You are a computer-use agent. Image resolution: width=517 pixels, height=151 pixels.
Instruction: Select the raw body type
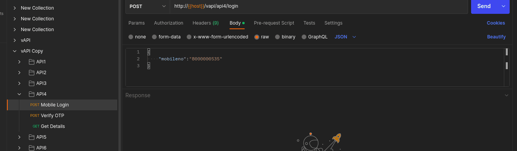pyautogui.click(x=257, y=37)
